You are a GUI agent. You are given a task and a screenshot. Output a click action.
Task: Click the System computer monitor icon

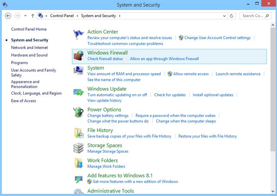[78, 71]
